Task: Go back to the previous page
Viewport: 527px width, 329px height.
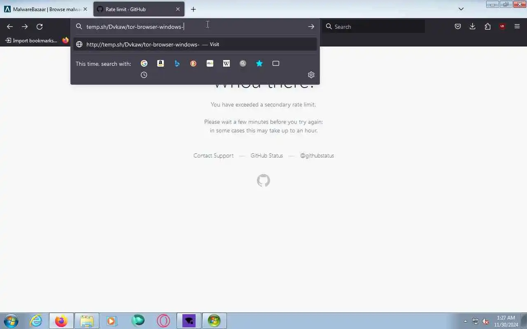Action: pyautogui.click(x=10, y=26)
